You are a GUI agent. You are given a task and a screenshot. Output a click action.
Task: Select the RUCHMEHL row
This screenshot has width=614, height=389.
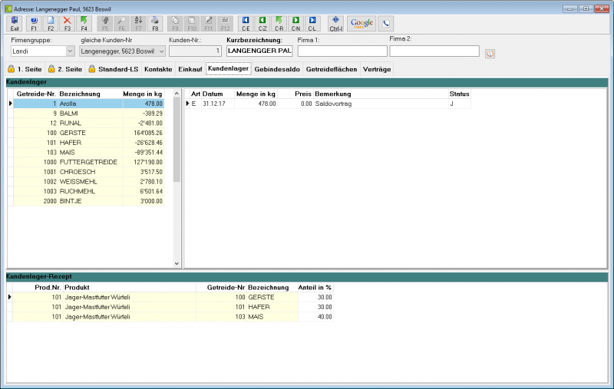[x=88, y=192]
